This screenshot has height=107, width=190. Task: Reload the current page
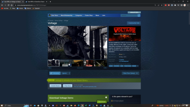[x=9, y=5]
